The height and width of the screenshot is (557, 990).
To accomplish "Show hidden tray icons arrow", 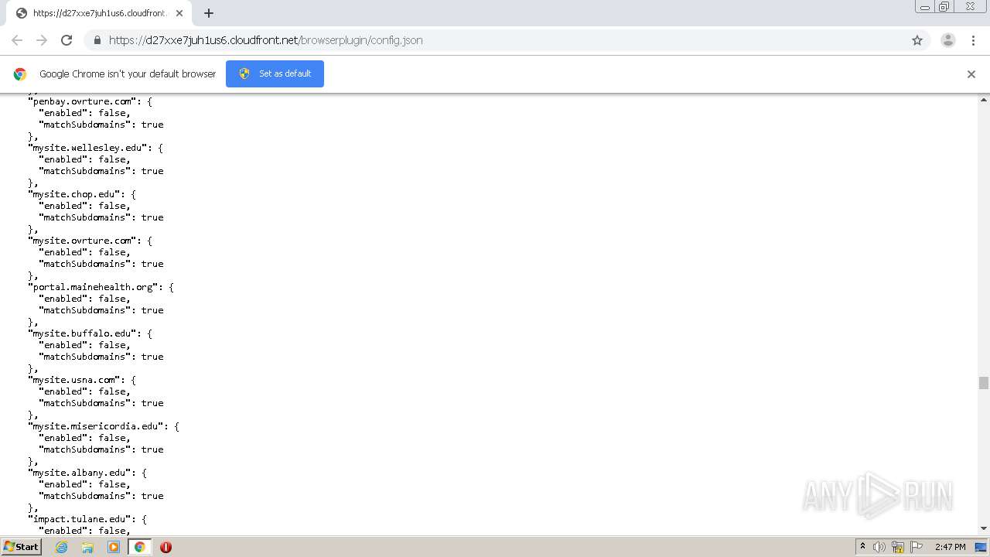I will (x=862, y=546).
